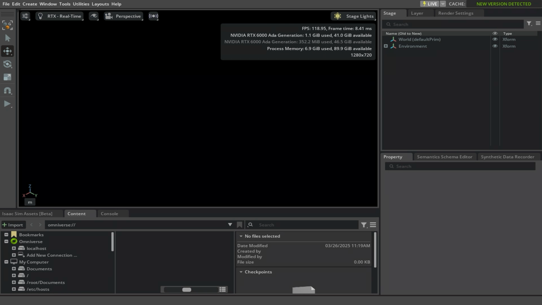Collapse the Checkpoints section
542x305 pixels.
(x=241, y=272)
